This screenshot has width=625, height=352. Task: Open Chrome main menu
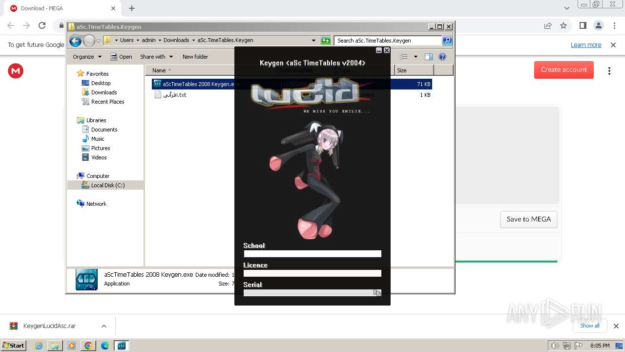tap(614, 25)
